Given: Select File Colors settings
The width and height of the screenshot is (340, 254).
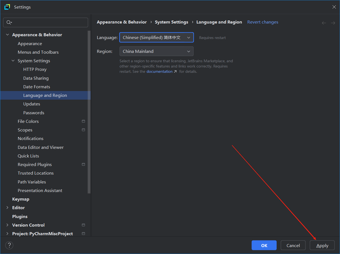Looking at the screenshot, I should click(28, 121).
